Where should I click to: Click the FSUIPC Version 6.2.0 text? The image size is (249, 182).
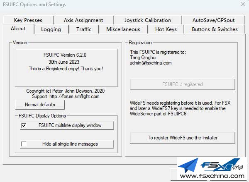[65, 55]
